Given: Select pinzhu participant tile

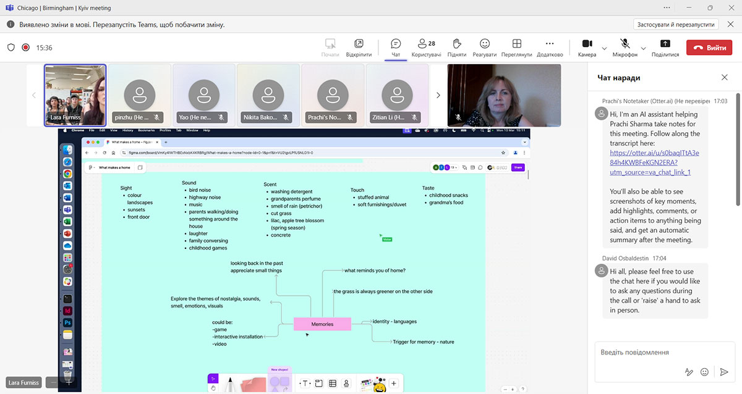Looking at the screenshot, I should (140, 95).
